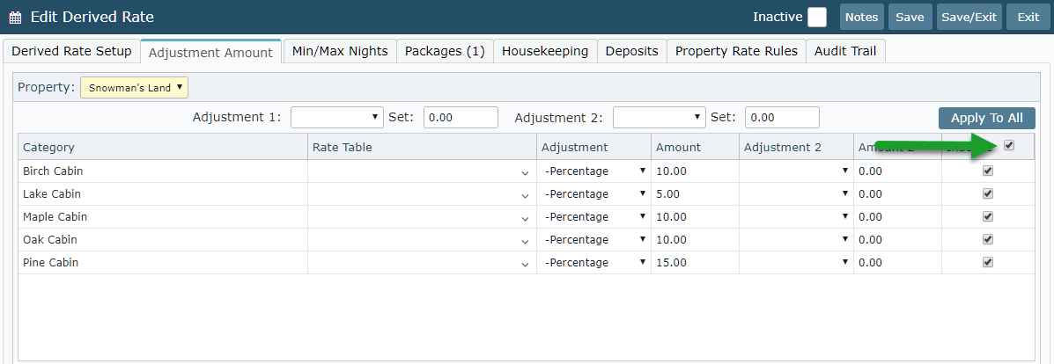The height and width of the screenshot is (364, 1054).
Task: Edit the Lake Cabin Amount value 5.00
Action: pyautogui.click(x=695, y=194)
